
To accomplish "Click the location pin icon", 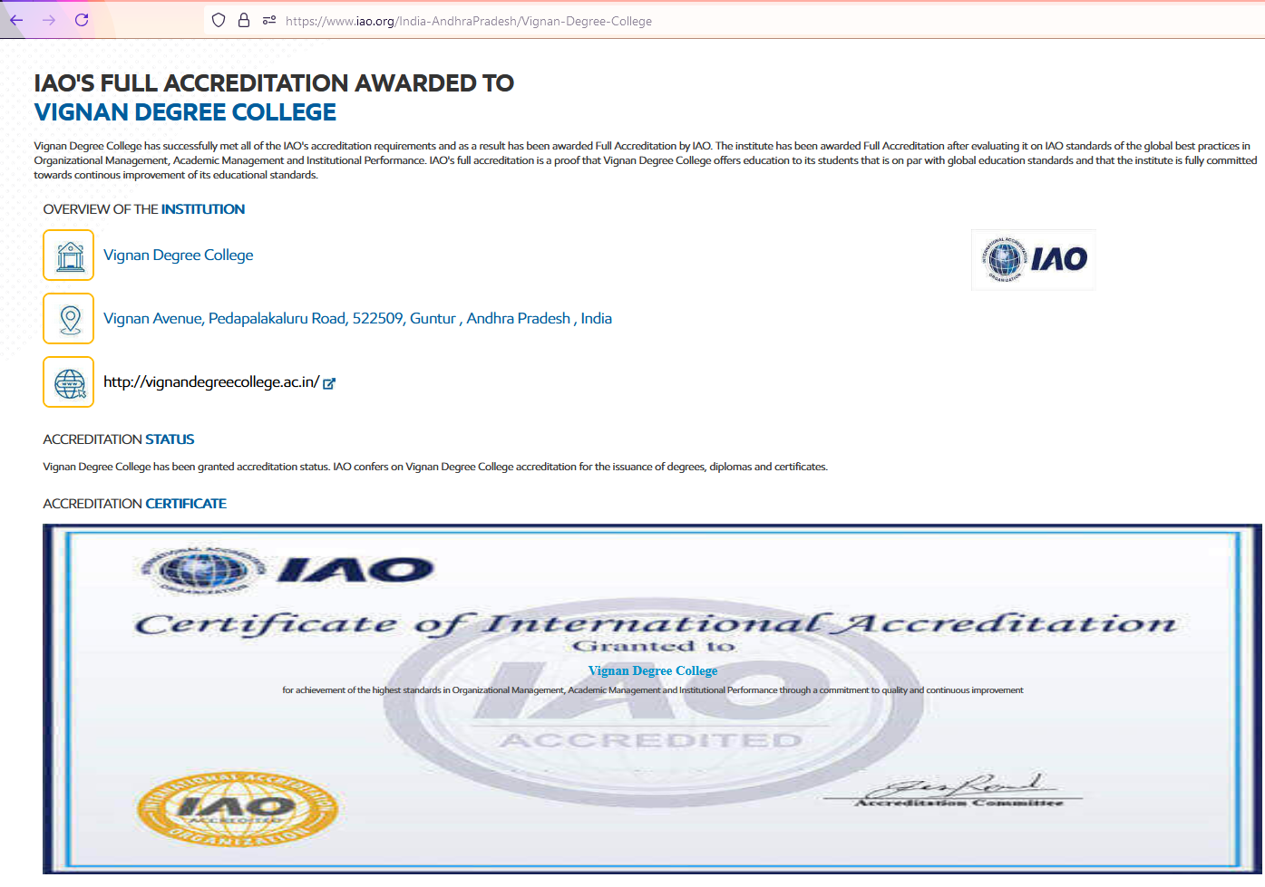I will tap(69, 319).
